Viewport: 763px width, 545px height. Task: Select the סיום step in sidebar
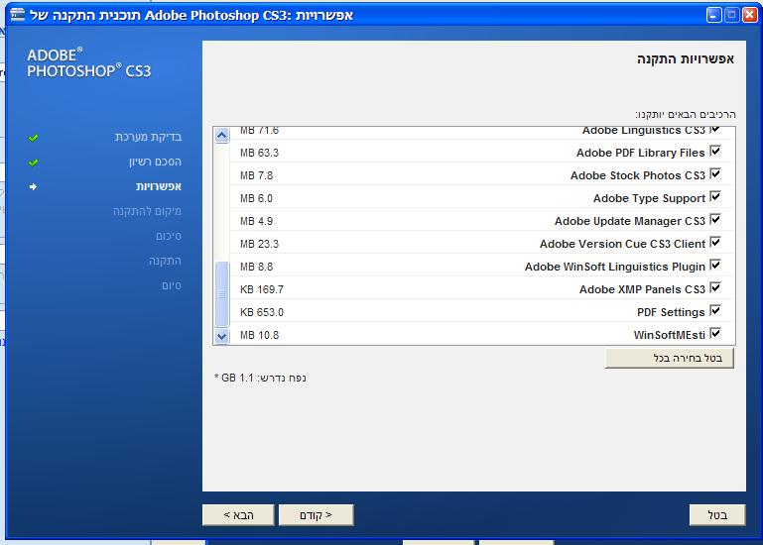(x=172, y=285)
